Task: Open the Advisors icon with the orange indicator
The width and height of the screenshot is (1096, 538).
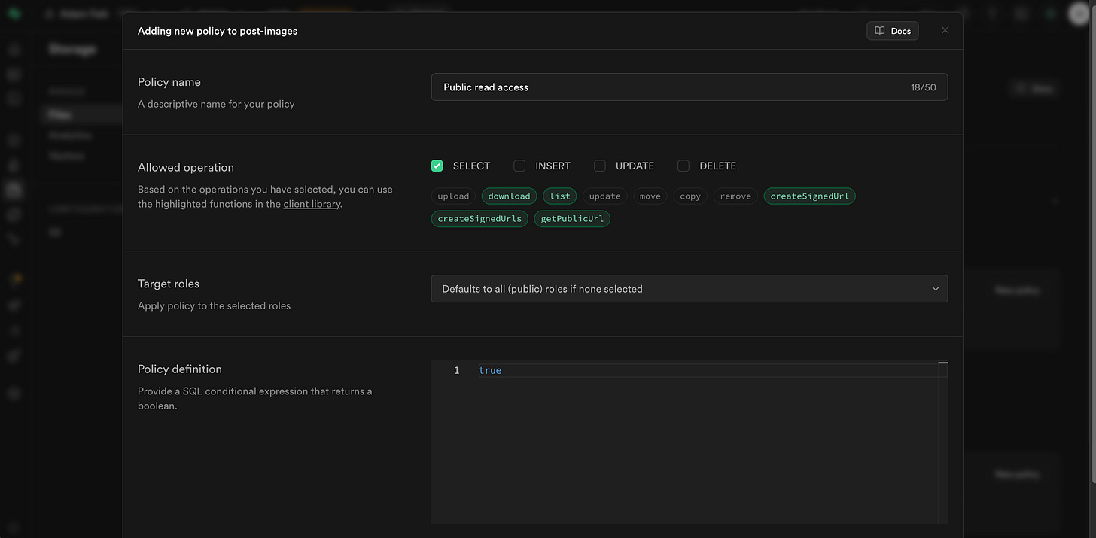Action: tap(14, 278)
